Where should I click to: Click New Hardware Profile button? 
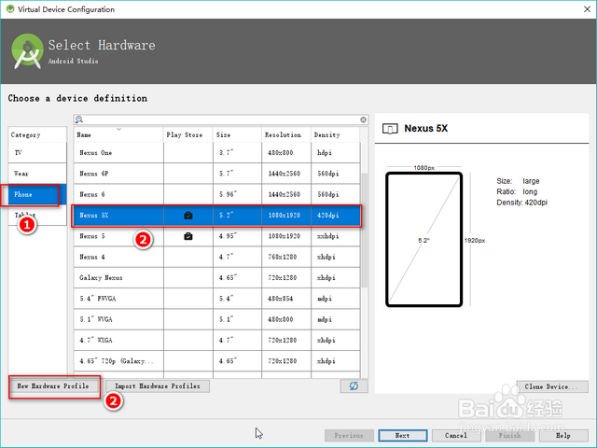53,386
